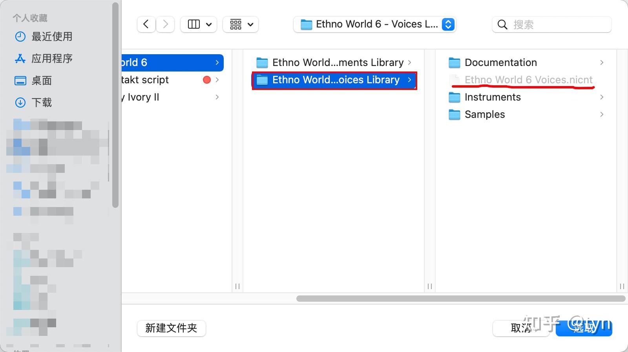Click the magnifier search icon
This screenshot has height=352, width=628.
point(502,25)
